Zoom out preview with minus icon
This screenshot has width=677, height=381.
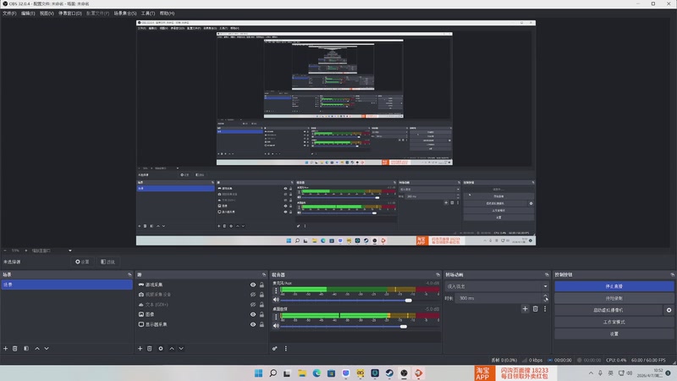pos(5,251)
